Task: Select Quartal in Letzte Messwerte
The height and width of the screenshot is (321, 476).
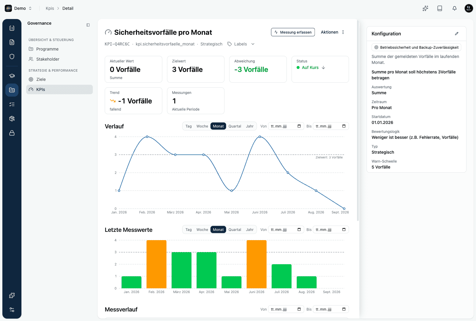Action: coord(235,230)
